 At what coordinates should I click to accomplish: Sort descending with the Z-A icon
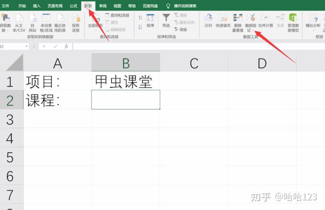[x=140, y=27]
